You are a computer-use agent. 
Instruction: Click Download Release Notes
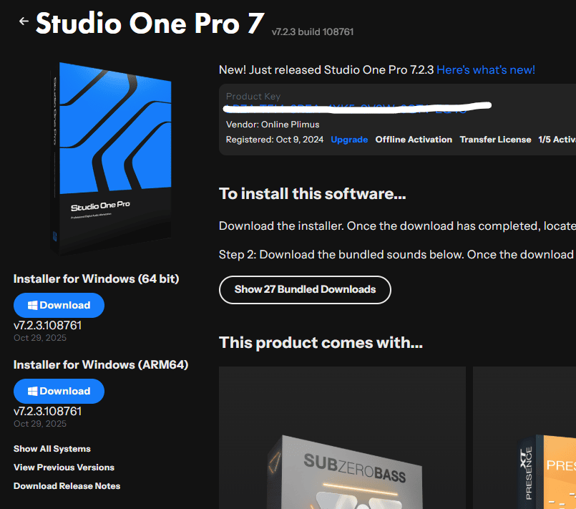pos(67,486)
